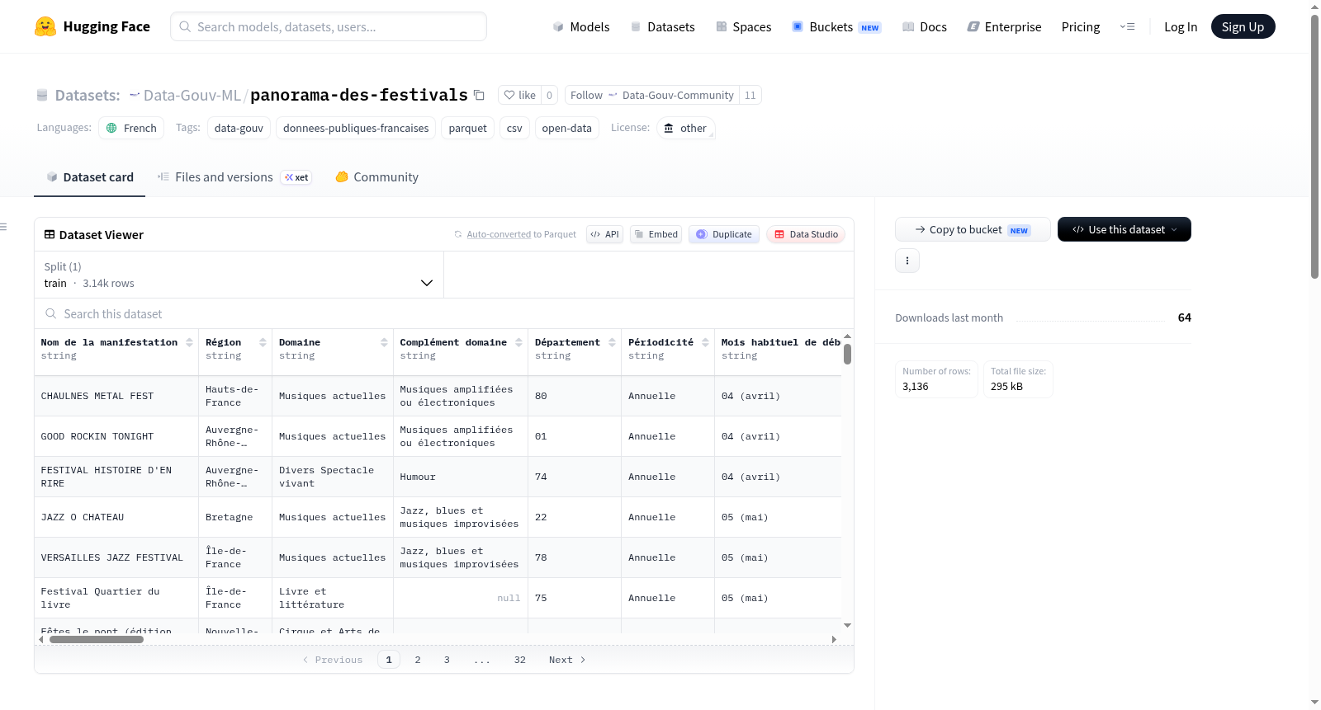
Task: Click the parquet tag
Action: tap(467, 128)
